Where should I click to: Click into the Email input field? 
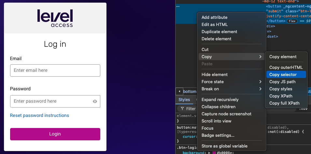pos(55,70)
